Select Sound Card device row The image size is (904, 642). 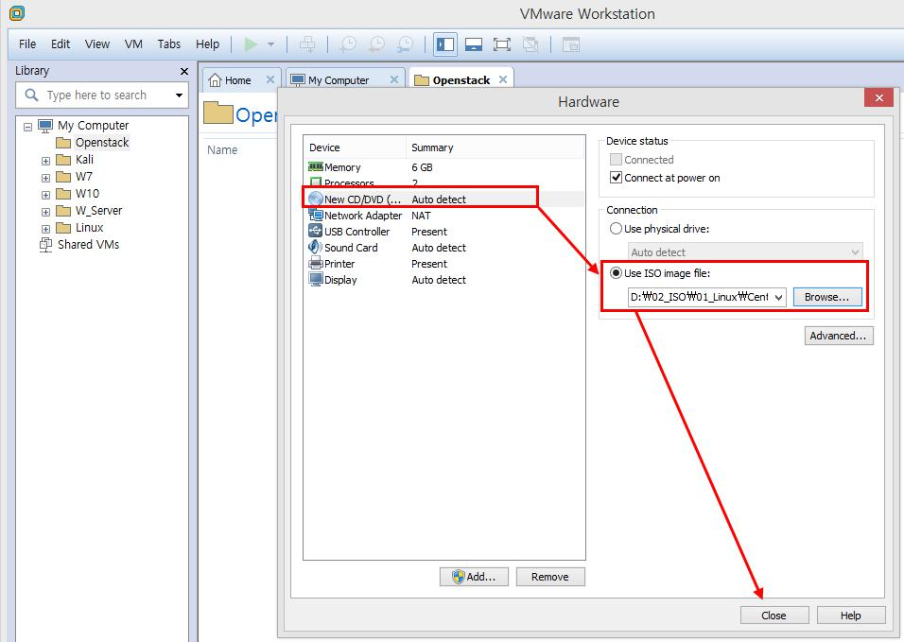[443, 248]
